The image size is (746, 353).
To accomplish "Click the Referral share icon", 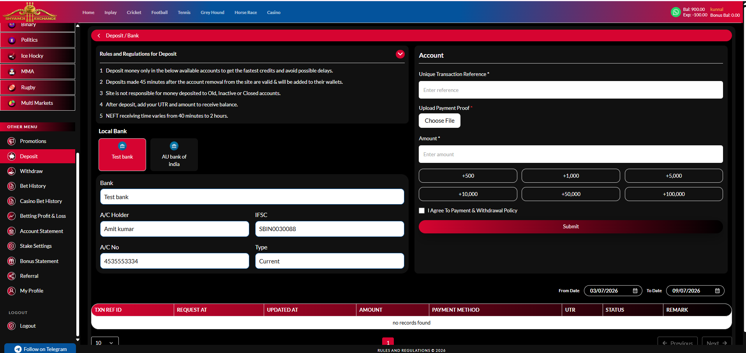I will [12, 276].
